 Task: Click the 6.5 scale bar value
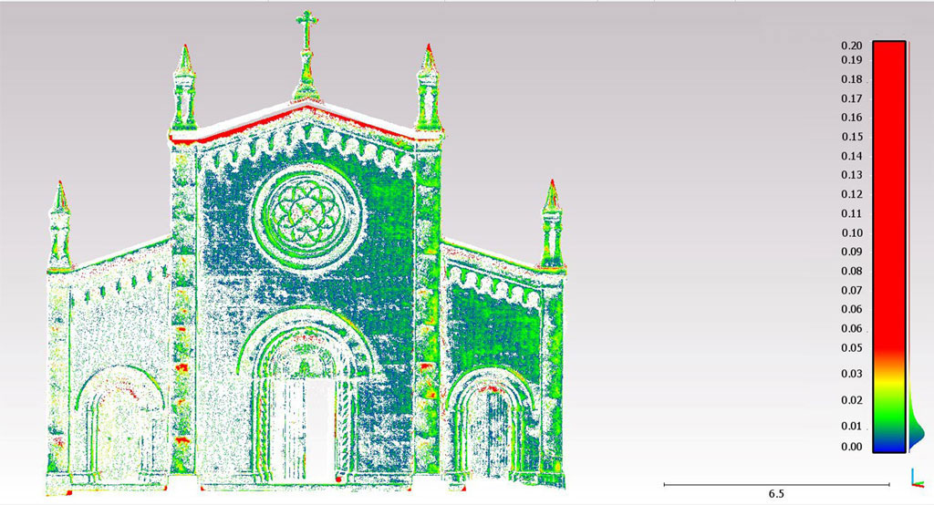pyautogui.click(x=775, y=493)
